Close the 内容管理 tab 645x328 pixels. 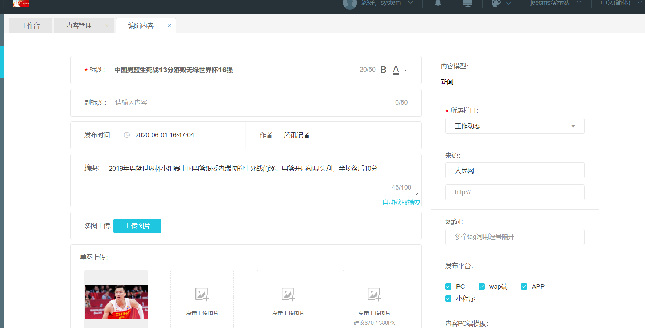(107, 26)
